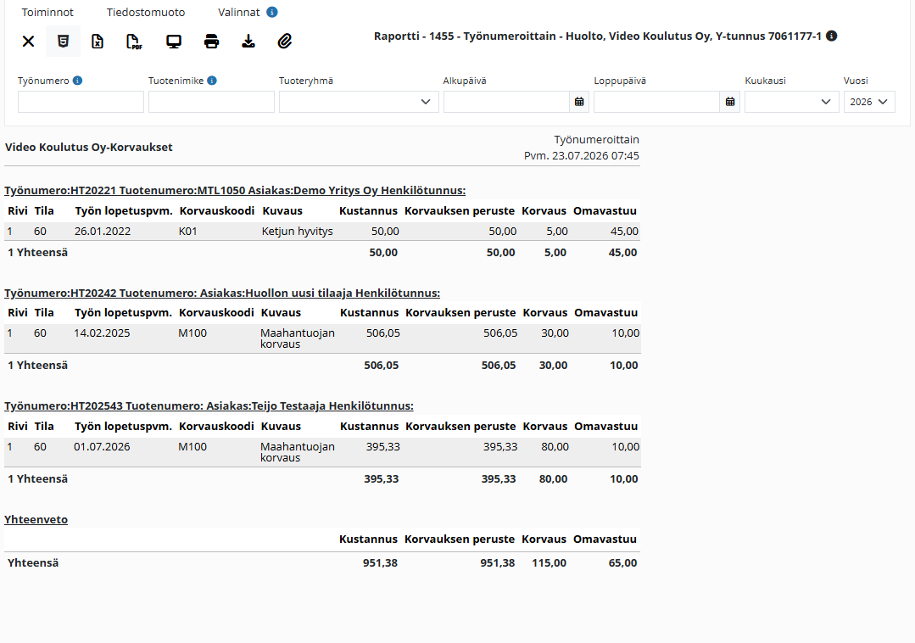Download the report with the download icon
The height and width of the screenshot is (643, 915).
point(248,42)
